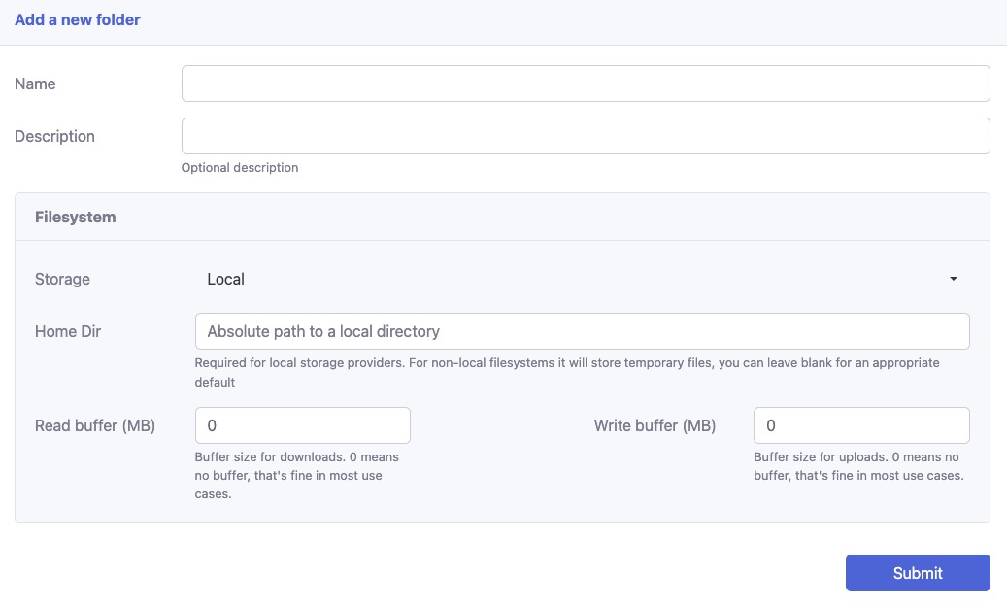Click the 'Read buffer (MB)' label

(x=95, y=426)
